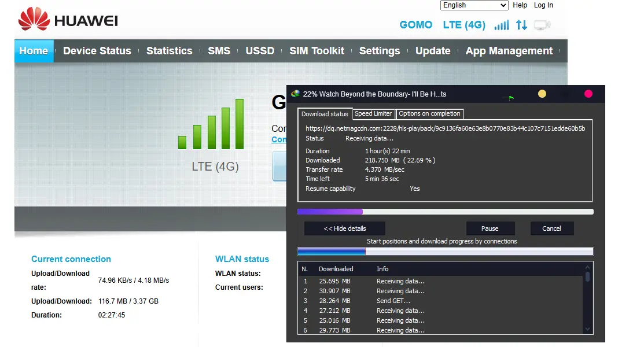The image size is (644, 347).
Task: Select the USSD menu item
Action: (x=260, y=51)
